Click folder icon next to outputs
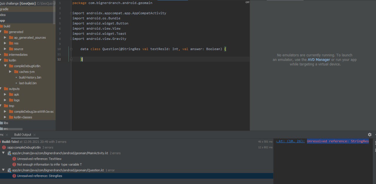The width and height of the screenshot is (376, 184). (6, 89)
